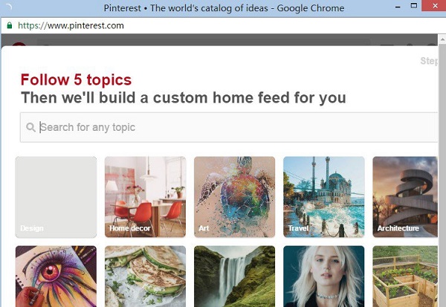The height and width of the screenshot is (307, 446).
Task: Focus the Search for any topic field
Action: point(229,127)
